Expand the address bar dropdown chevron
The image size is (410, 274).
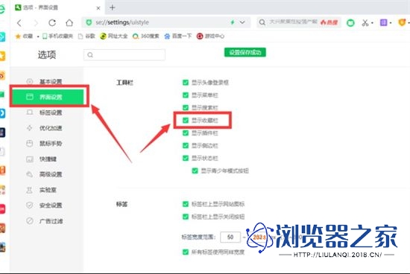pyautogui.click(x=242, y=22)
